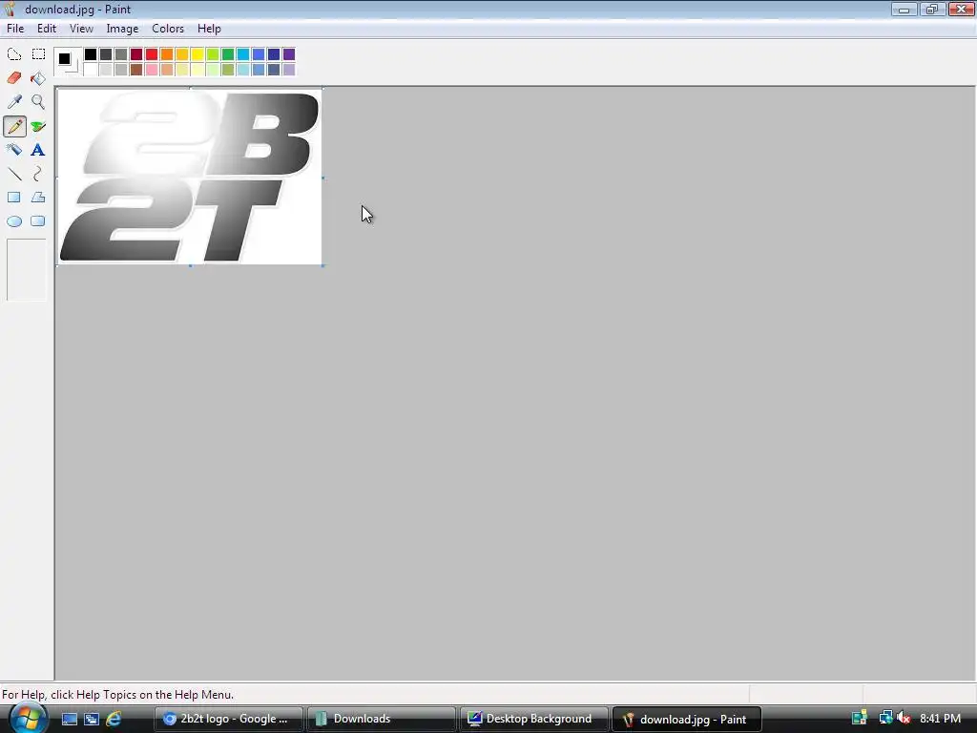The image size is (977, 733).
Task: Open the Windows Start button
Action: [x=28, y=718]
